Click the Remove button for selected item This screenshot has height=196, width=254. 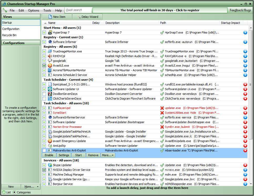[93, 155]
